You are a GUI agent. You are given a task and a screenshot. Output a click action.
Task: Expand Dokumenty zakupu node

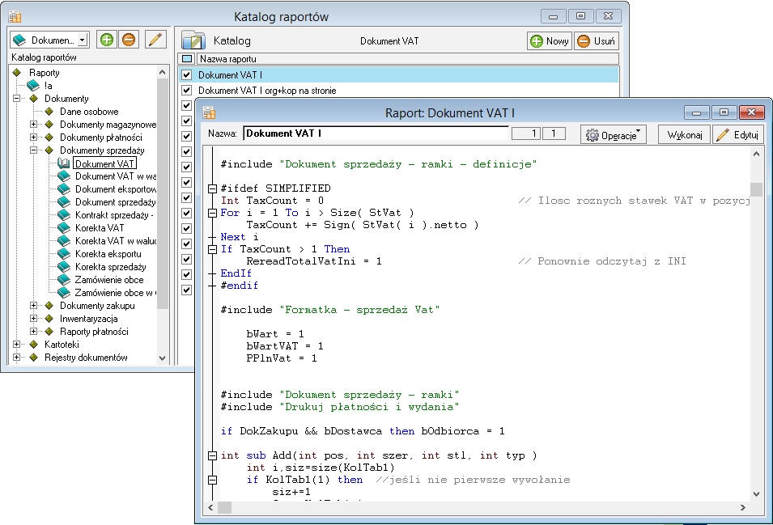click(x=33, y=305)
